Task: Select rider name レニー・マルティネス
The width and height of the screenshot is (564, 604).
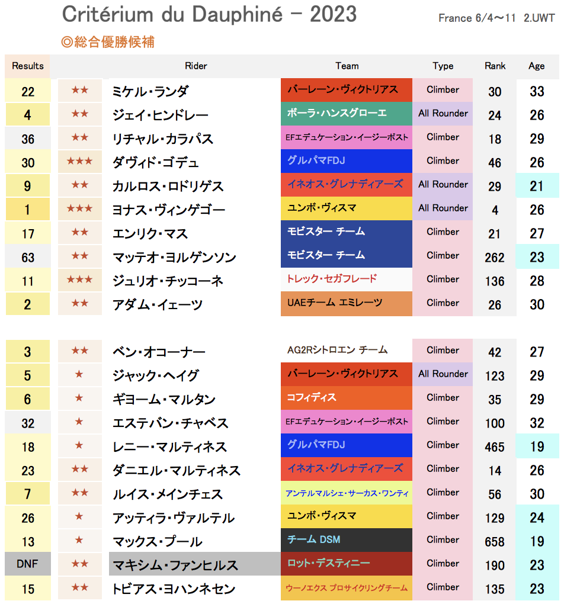Action: (169, 446)
